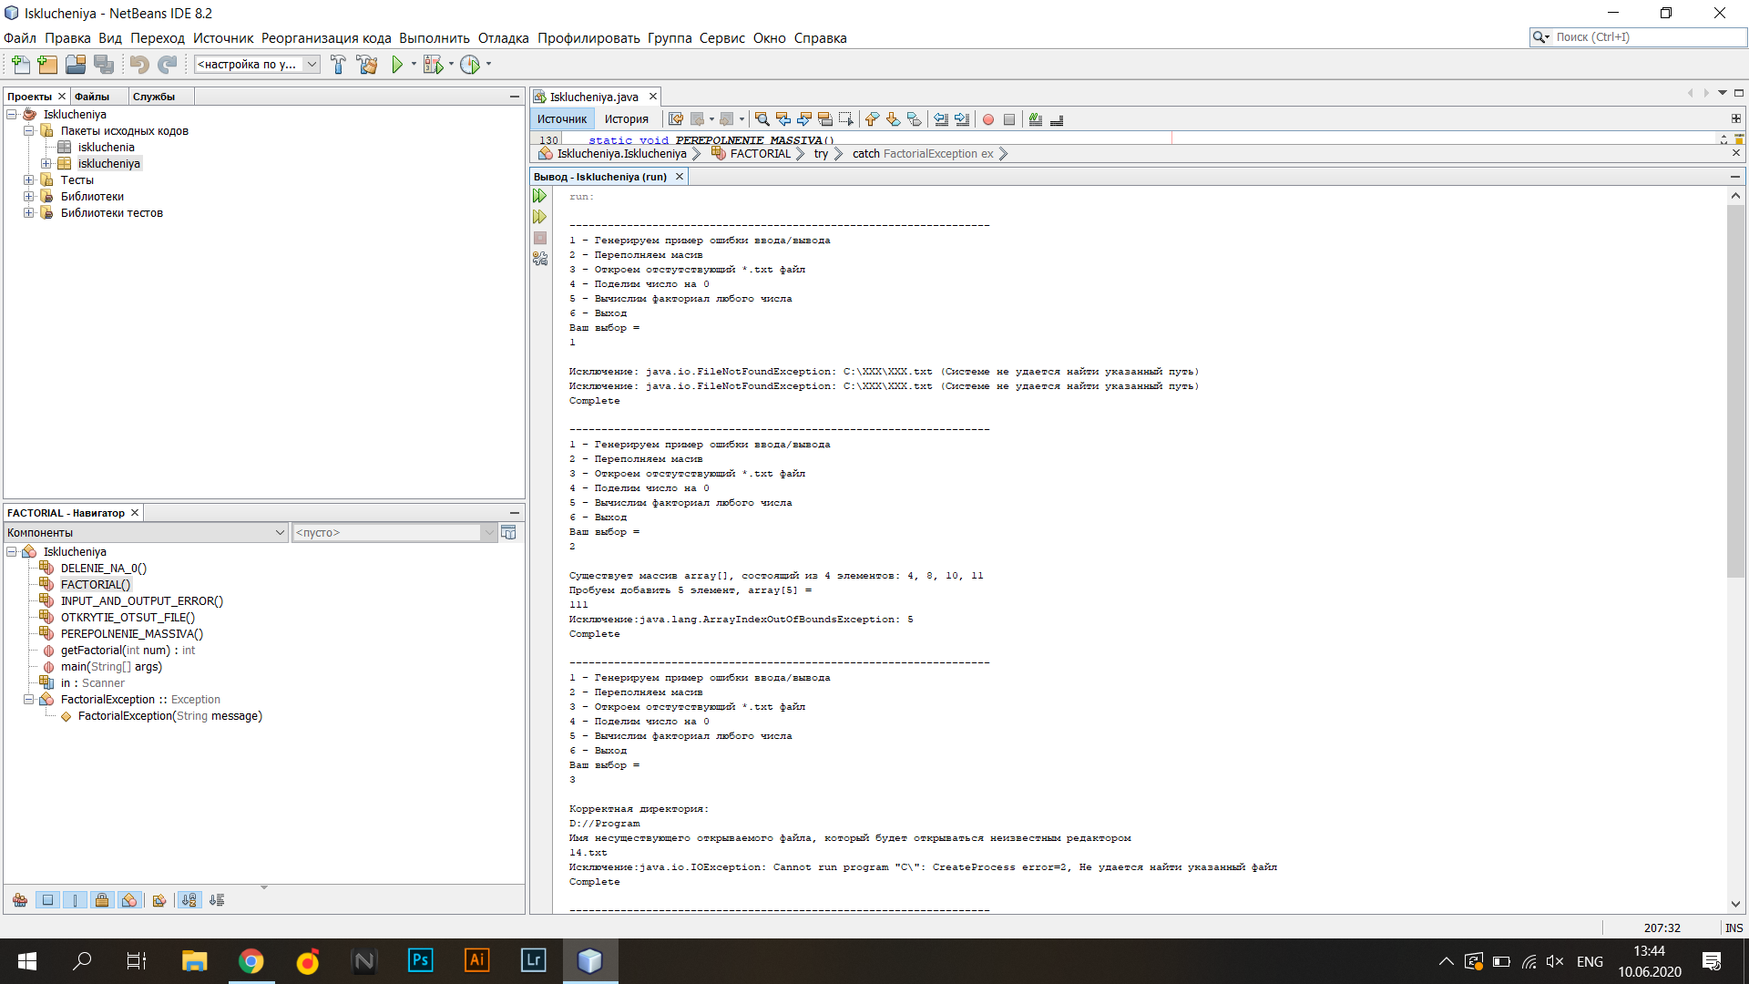Toggle Sort by Name A-Z button
Screen dimensions: 1749x984
click(x=189, y=900)
